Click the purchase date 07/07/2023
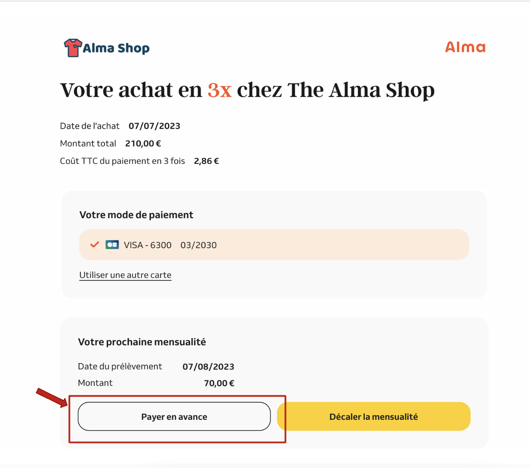530x468 pixels. (x=154, y=126)
